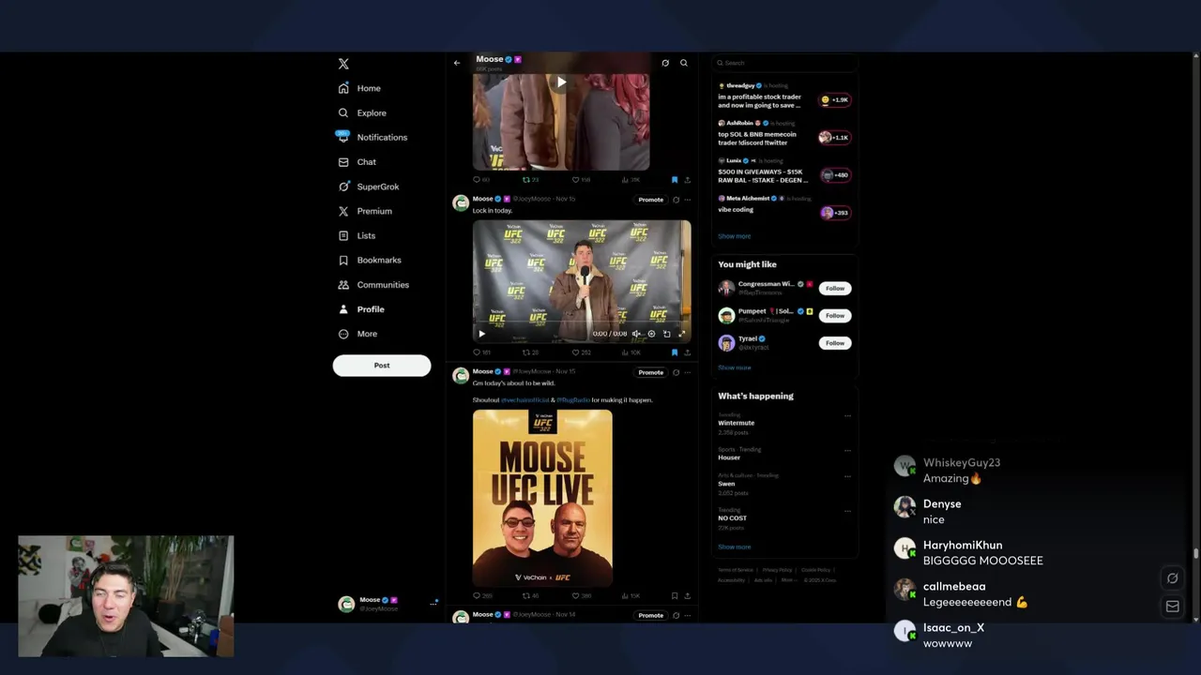Screen dimensions: 1201x675
Task: Open video settings gear on UFC video
Action: point(651,334)
